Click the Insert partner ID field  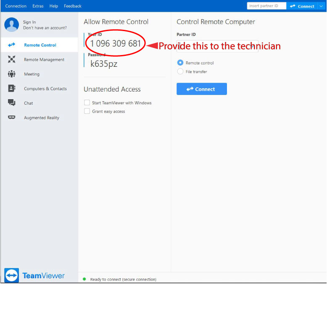(x=267, y=6)
